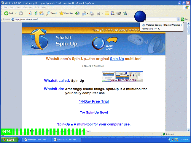Refresh the page with the green arrows icon
191x143 pixels.
tap(36, 13)
